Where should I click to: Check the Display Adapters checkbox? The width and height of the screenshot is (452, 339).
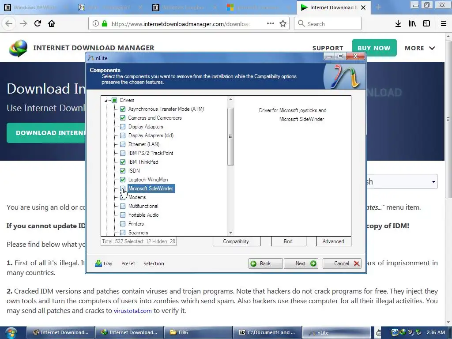pos(123,127)
